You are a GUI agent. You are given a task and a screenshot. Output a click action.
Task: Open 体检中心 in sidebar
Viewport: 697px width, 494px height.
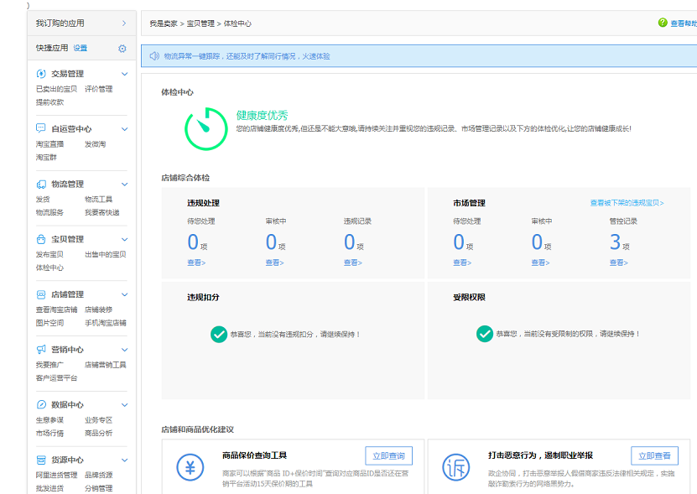pos(49,268)
